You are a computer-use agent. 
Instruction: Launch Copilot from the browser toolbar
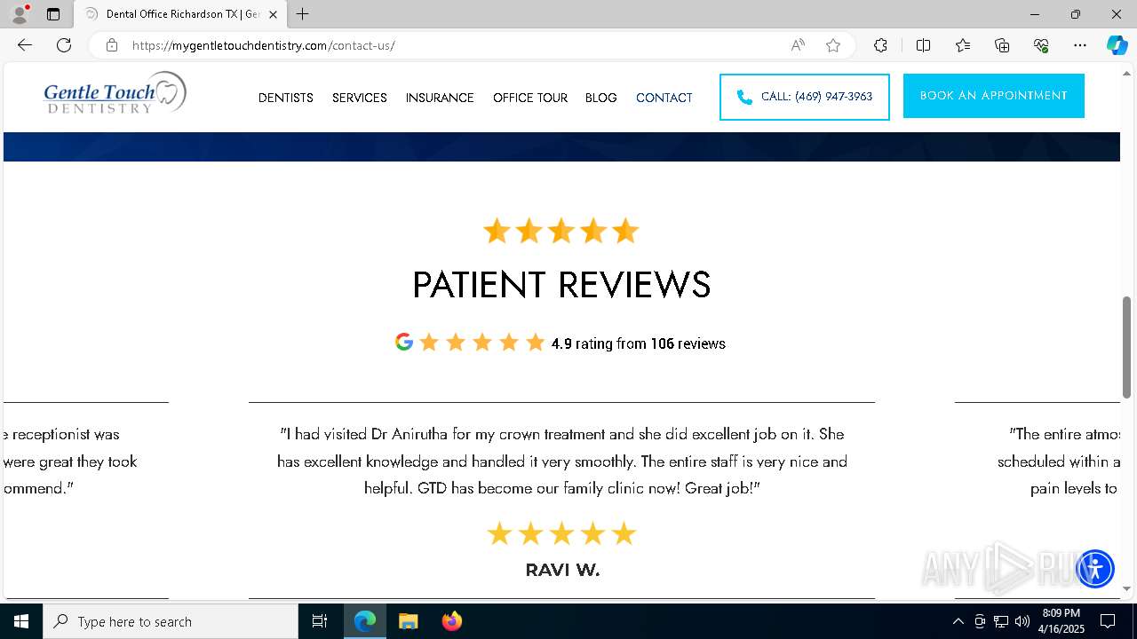pos(1117,45)
